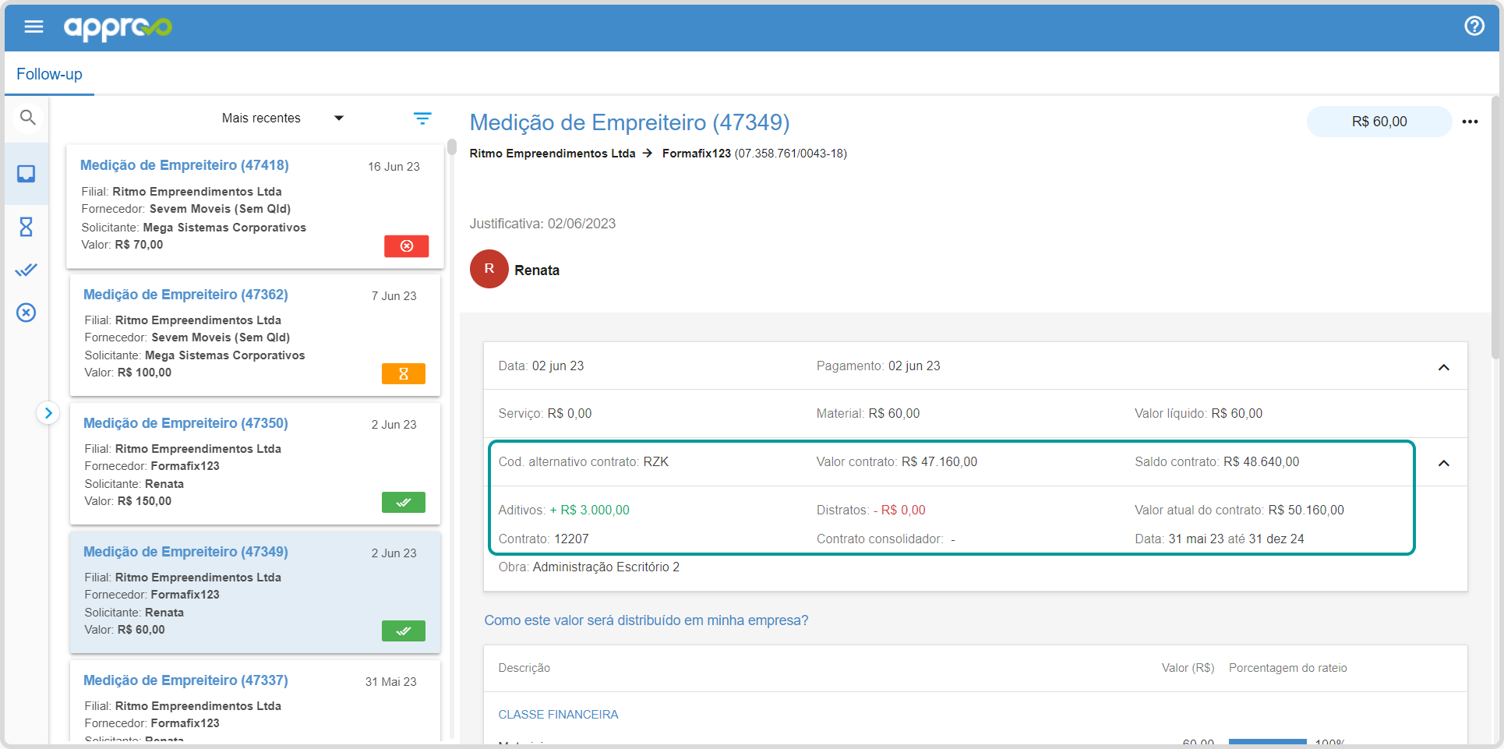The height and width of the screenshot is (749, 1504).
Task: Switch to the Follow-up tab
Action: (49, 74)
